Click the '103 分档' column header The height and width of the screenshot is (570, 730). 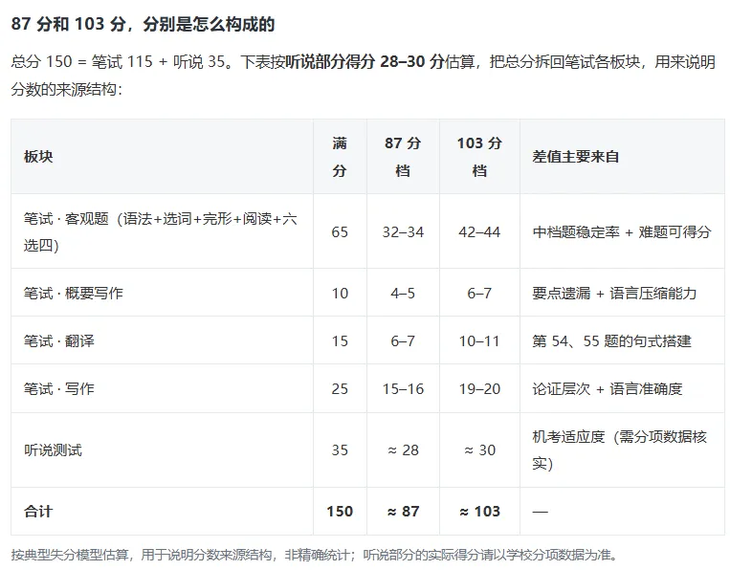(479, 156)
